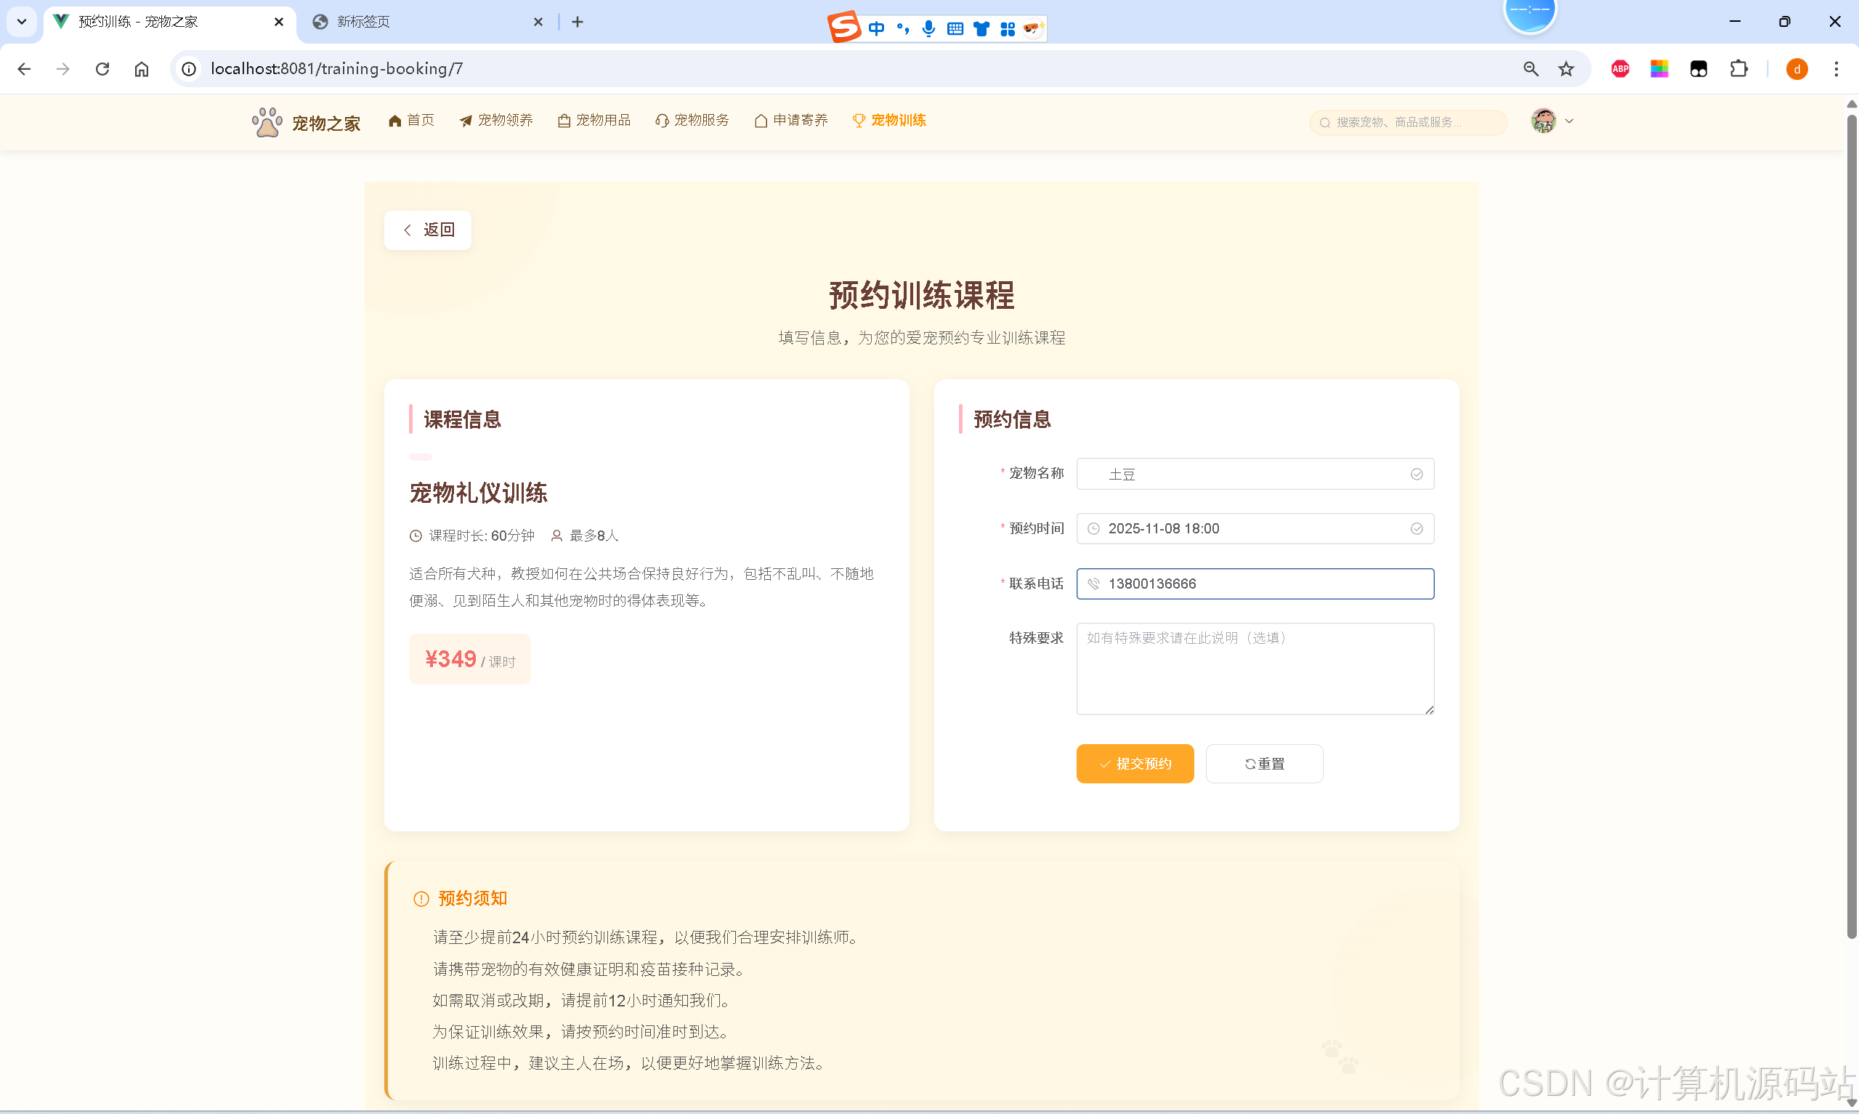Image resolution: width=1859 pixels, height=1114 pixels.
Task: Expand the user account dropdown arrow
Action: [x=1568, y=121]
